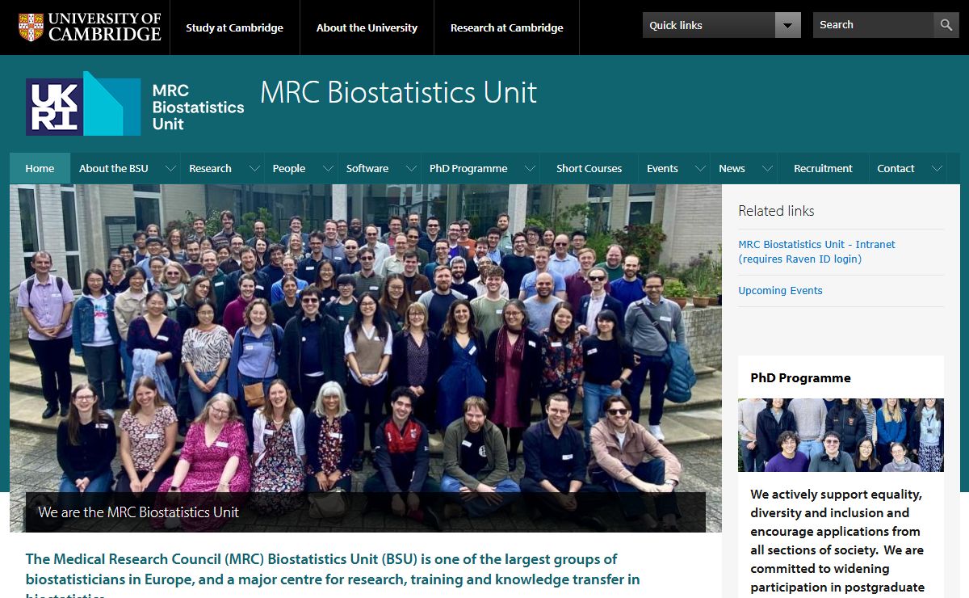The height and width of the screenshot is (598, 969).
Task: Click into the Search input field
Action: click(874, 25)
